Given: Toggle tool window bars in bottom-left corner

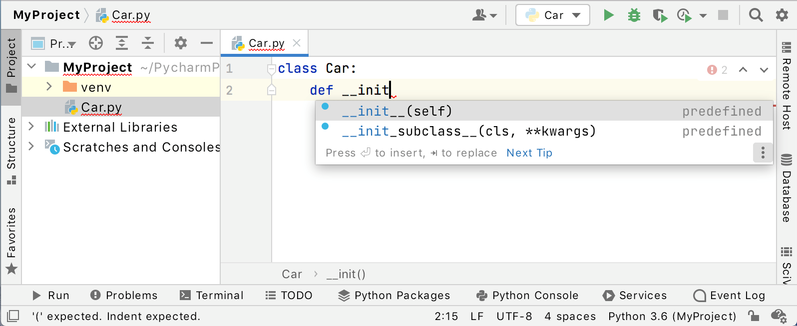Looking at the screenshot, I should [12, 316].
